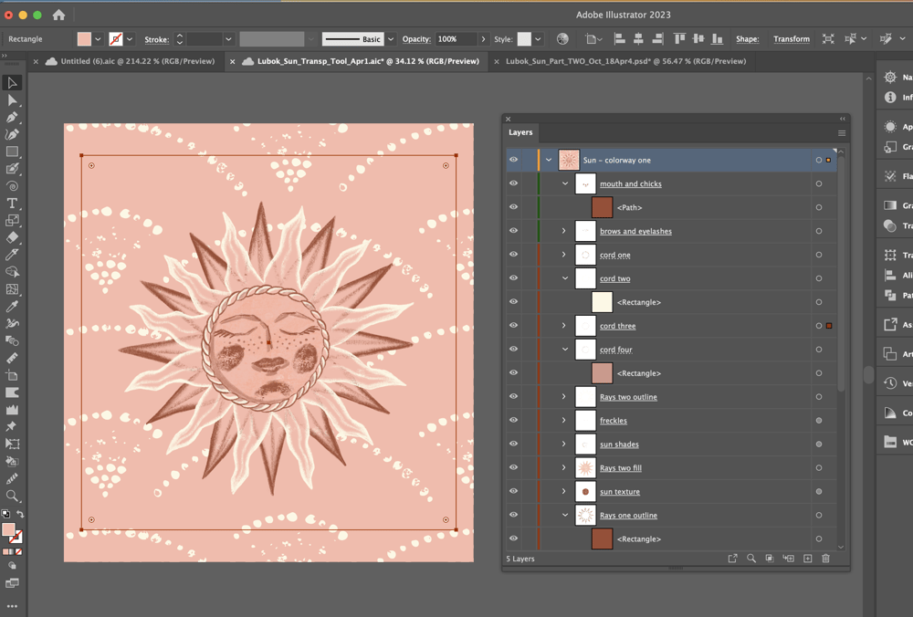Image resolution: width=913 pixels, height=617 pixels.
Task: Select the Direct Selection tool
Action: pos(12,100)
